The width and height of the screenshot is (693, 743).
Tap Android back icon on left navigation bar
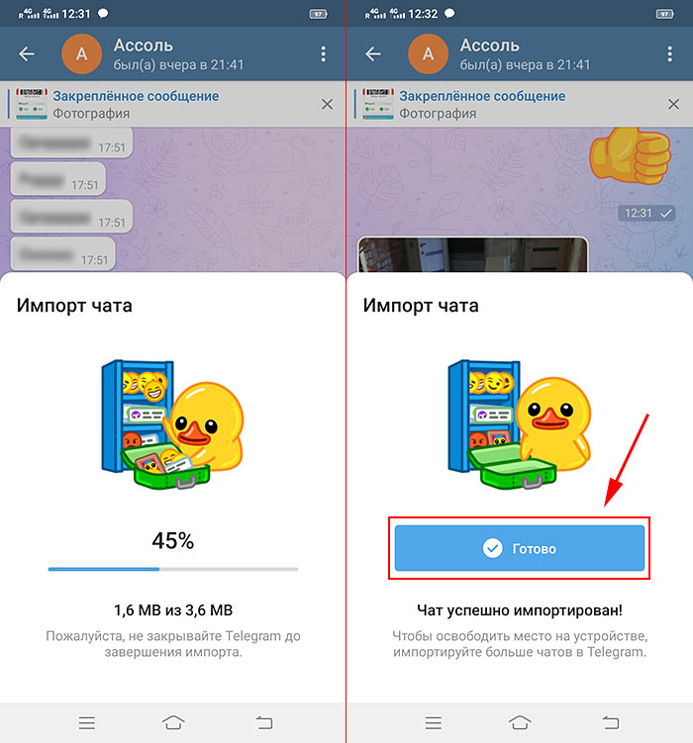click(x=264, y=722)
